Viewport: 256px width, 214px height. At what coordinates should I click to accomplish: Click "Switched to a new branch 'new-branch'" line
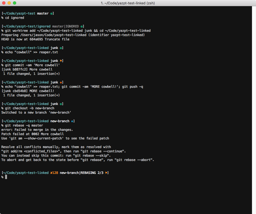click(36, 113)
